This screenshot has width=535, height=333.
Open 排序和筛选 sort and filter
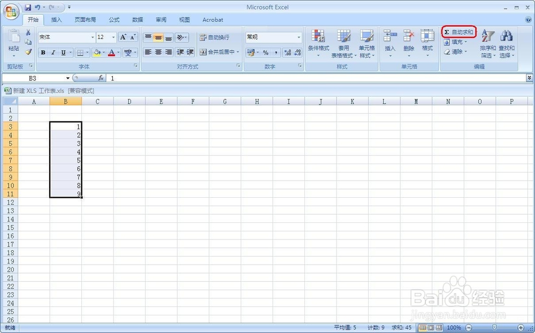pos(488,43)
